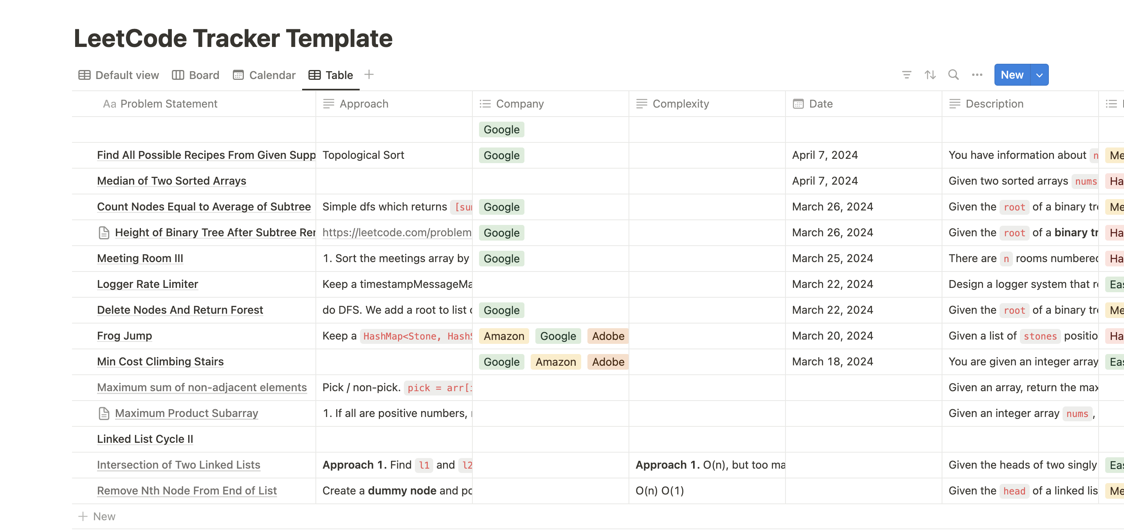This screenshot has height=532, width=1124.
Task: Switch to the Calendar view tab
Action: [264, 75]
